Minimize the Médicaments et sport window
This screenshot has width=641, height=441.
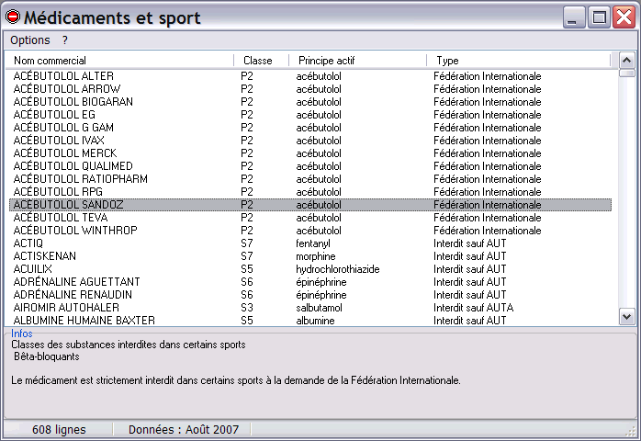pos(573,17)
